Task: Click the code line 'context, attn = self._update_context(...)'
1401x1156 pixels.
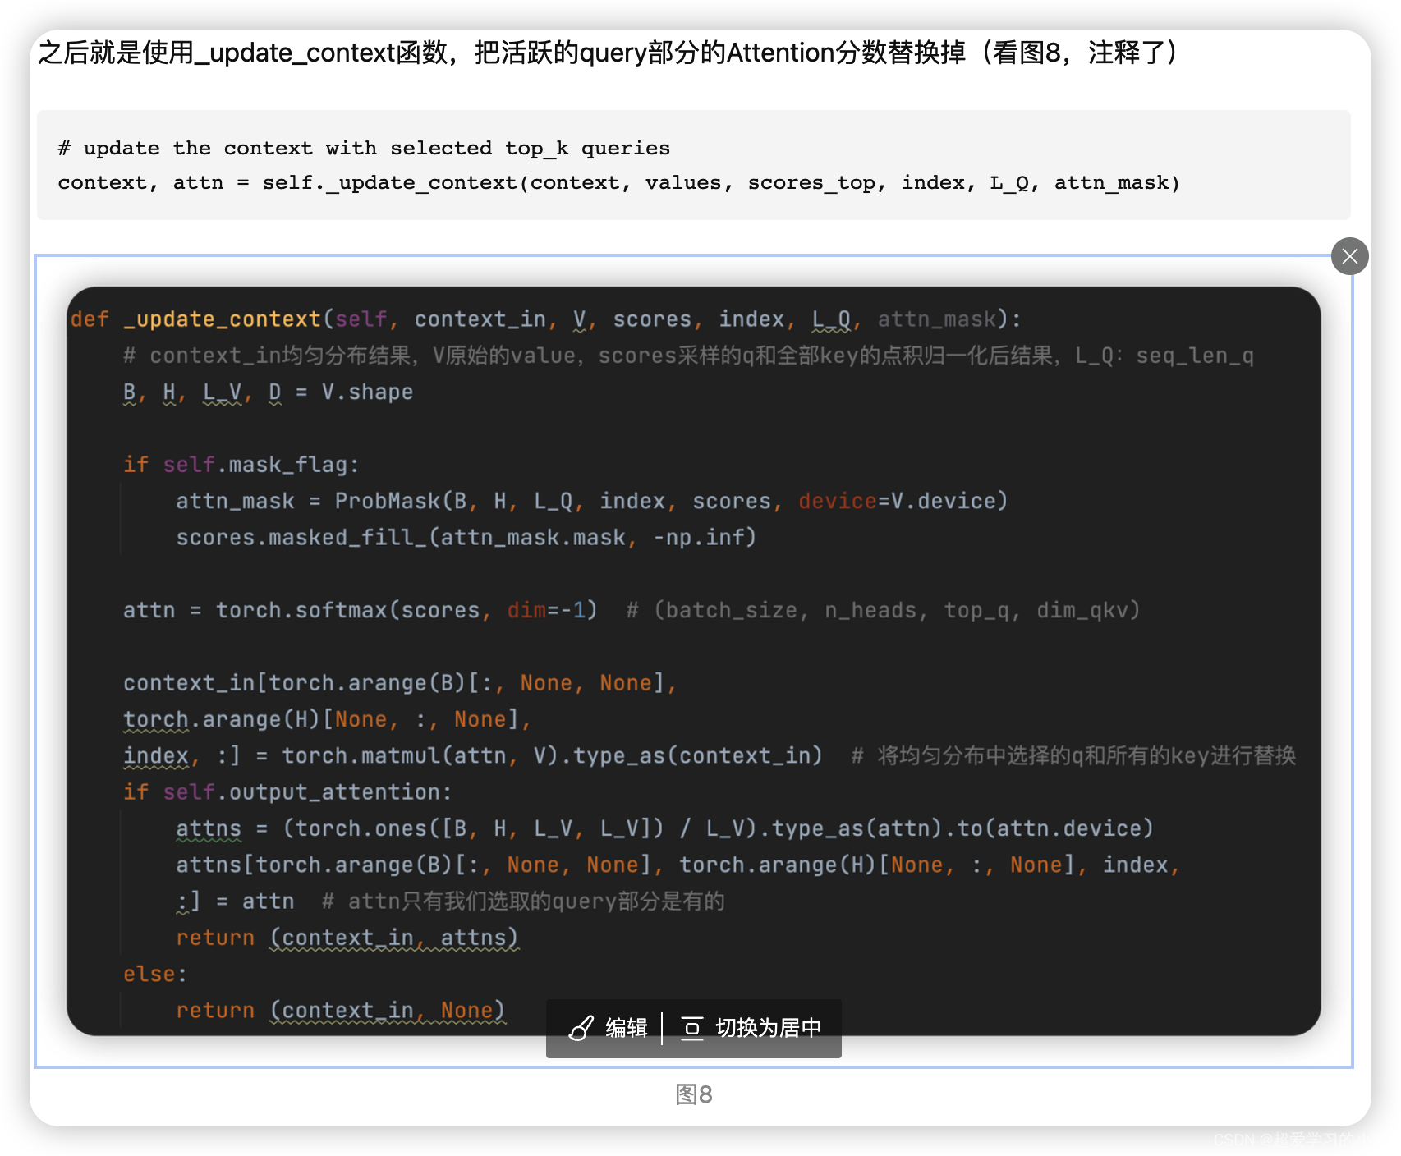Action: point(619,182)
